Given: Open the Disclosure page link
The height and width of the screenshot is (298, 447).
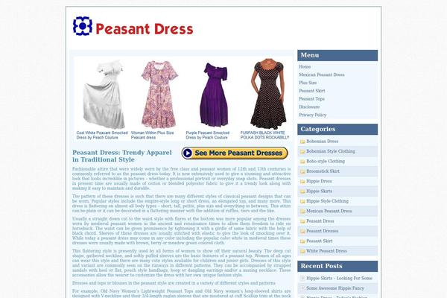Looking at the screenshot, I should (x=309, y=107).
